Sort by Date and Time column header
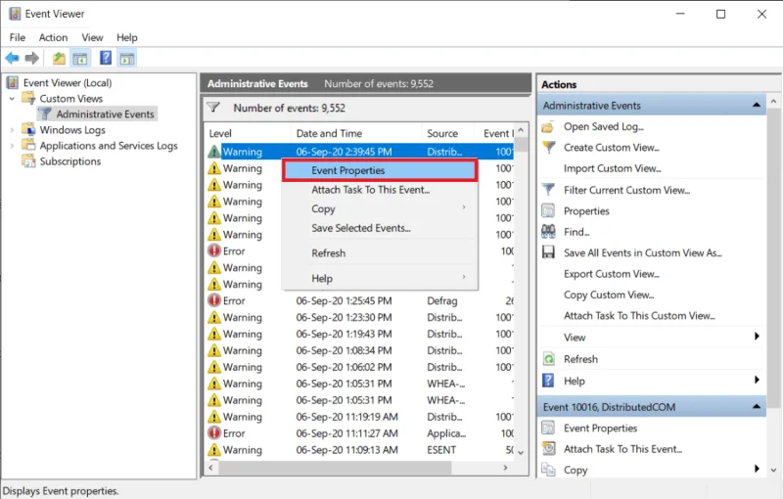 (x=356, y=133)
